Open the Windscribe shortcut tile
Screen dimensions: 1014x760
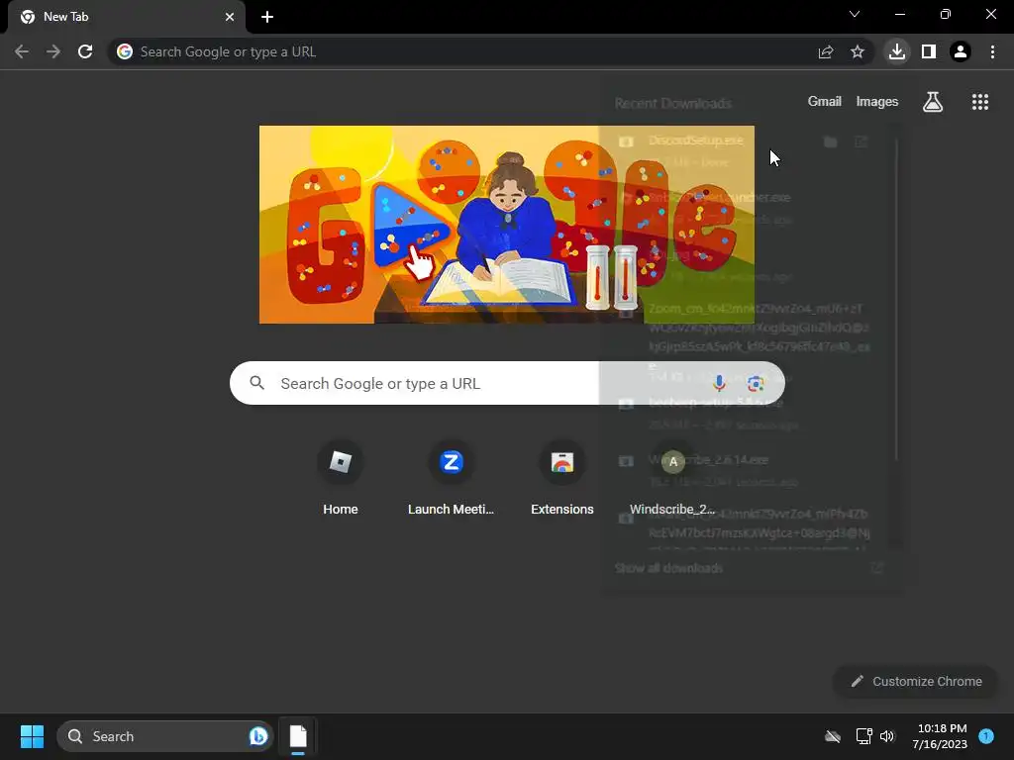pyautogui.click(x=672, y=479)
